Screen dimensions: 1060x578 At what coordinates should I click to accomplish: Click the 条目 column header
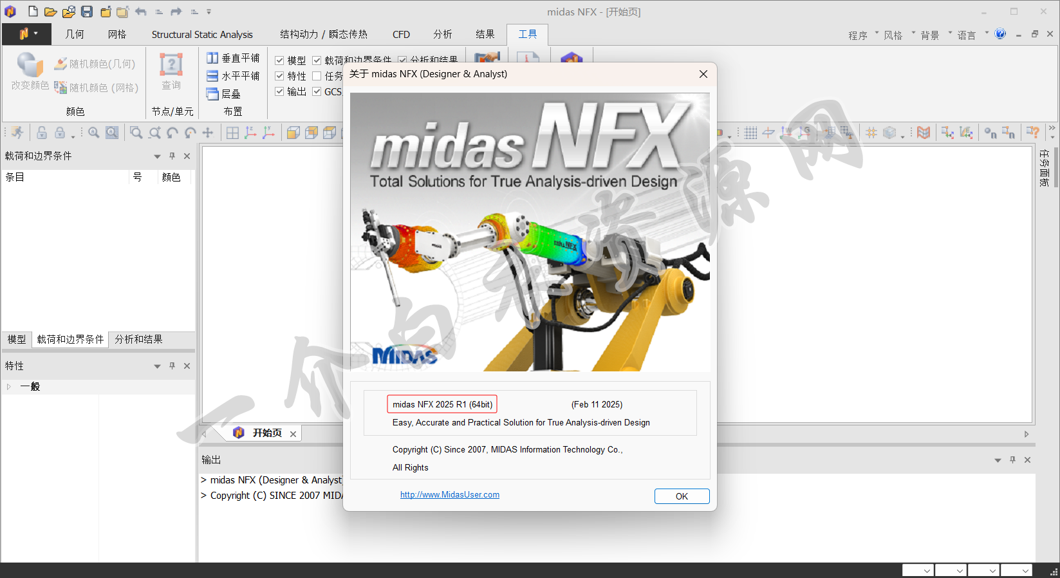(66, 177)
